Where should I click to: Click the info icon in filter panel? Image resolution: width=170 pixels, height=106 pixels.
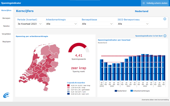(x=165, y=19)
